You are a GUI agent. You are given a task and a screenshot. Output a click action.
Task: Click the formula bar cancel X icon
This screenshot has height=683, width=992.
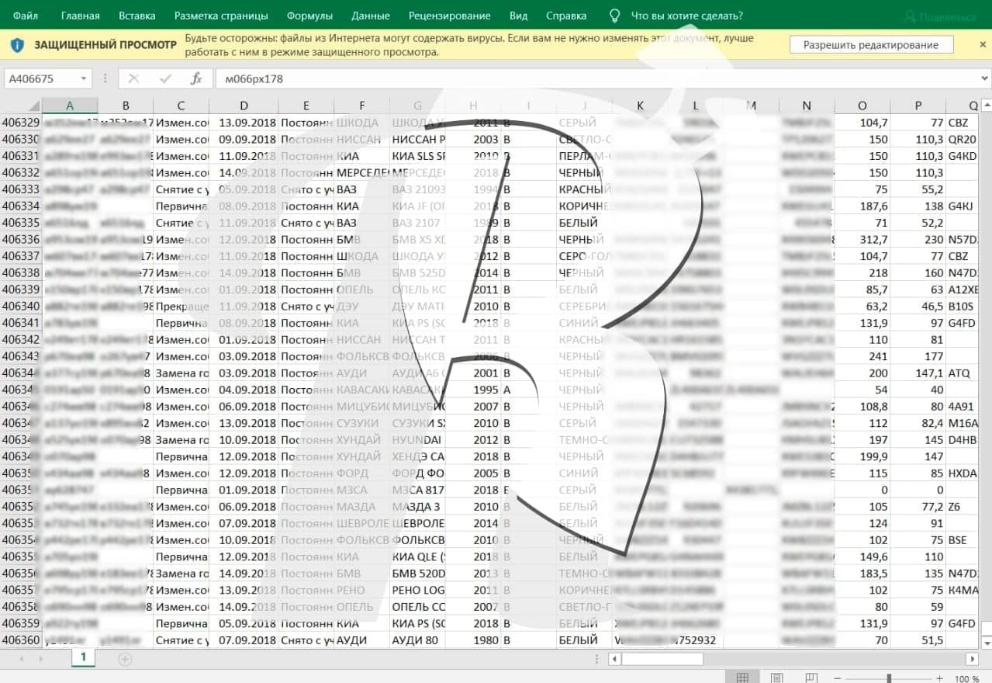tap(133, 78)
